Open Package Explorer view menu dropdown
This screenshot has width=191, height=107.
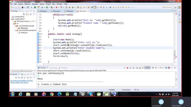click(34, 14)
